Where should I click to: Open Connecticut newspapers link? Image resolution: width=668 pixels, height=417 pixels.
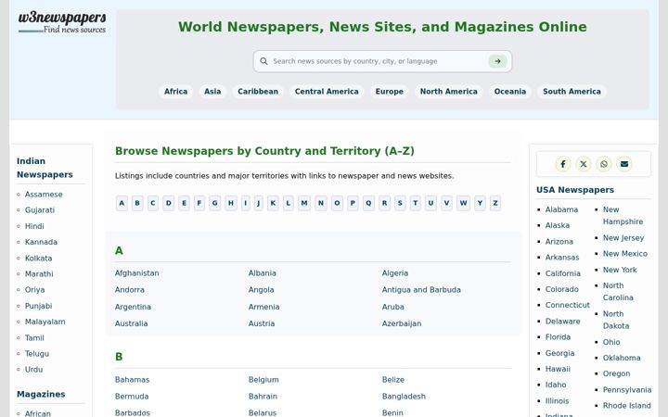[x=568, y=305]
